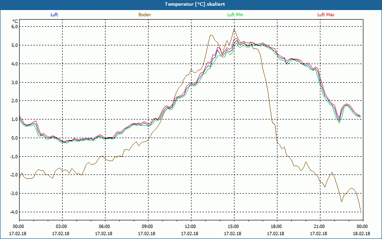Click the '4,0' y-axis value
This screenshot has width=382, height=239.
point(15,64)
